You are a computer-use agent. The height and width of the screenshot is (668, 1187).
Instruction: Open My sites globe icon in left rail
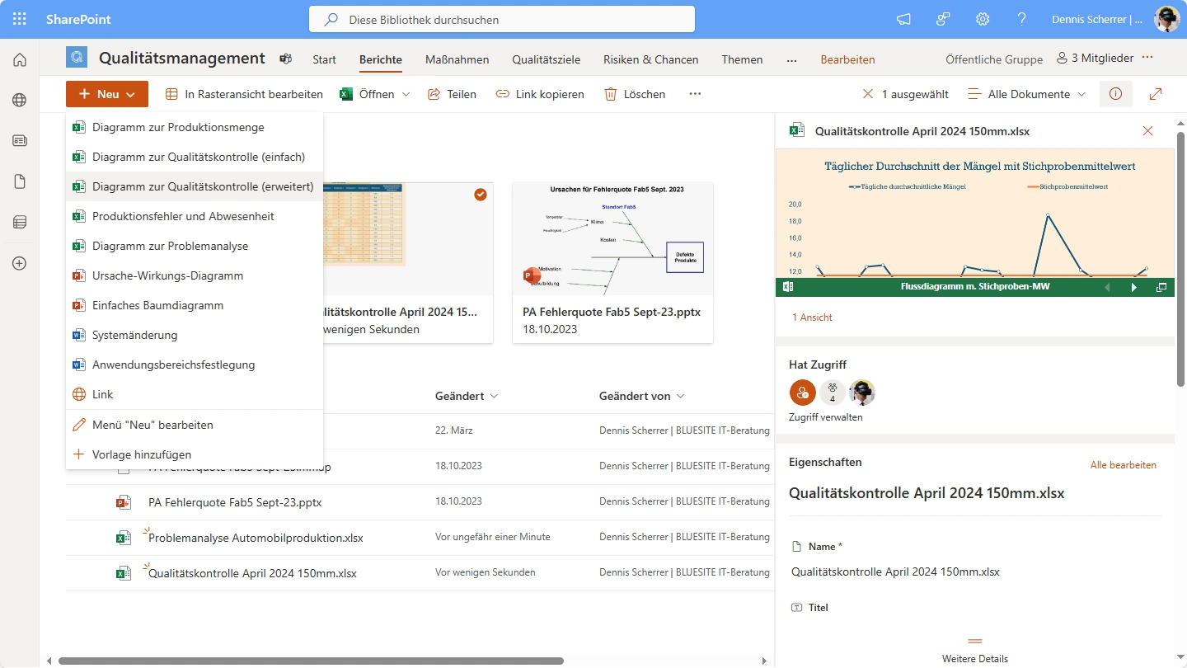click(20, 100)
